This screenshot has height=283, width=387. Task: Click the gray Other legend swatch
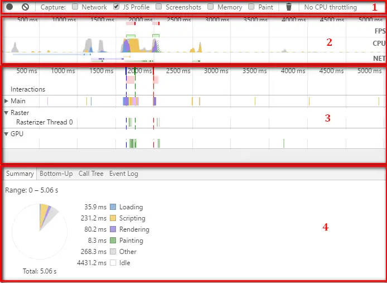pyautogui.click(x=113, y=251)
